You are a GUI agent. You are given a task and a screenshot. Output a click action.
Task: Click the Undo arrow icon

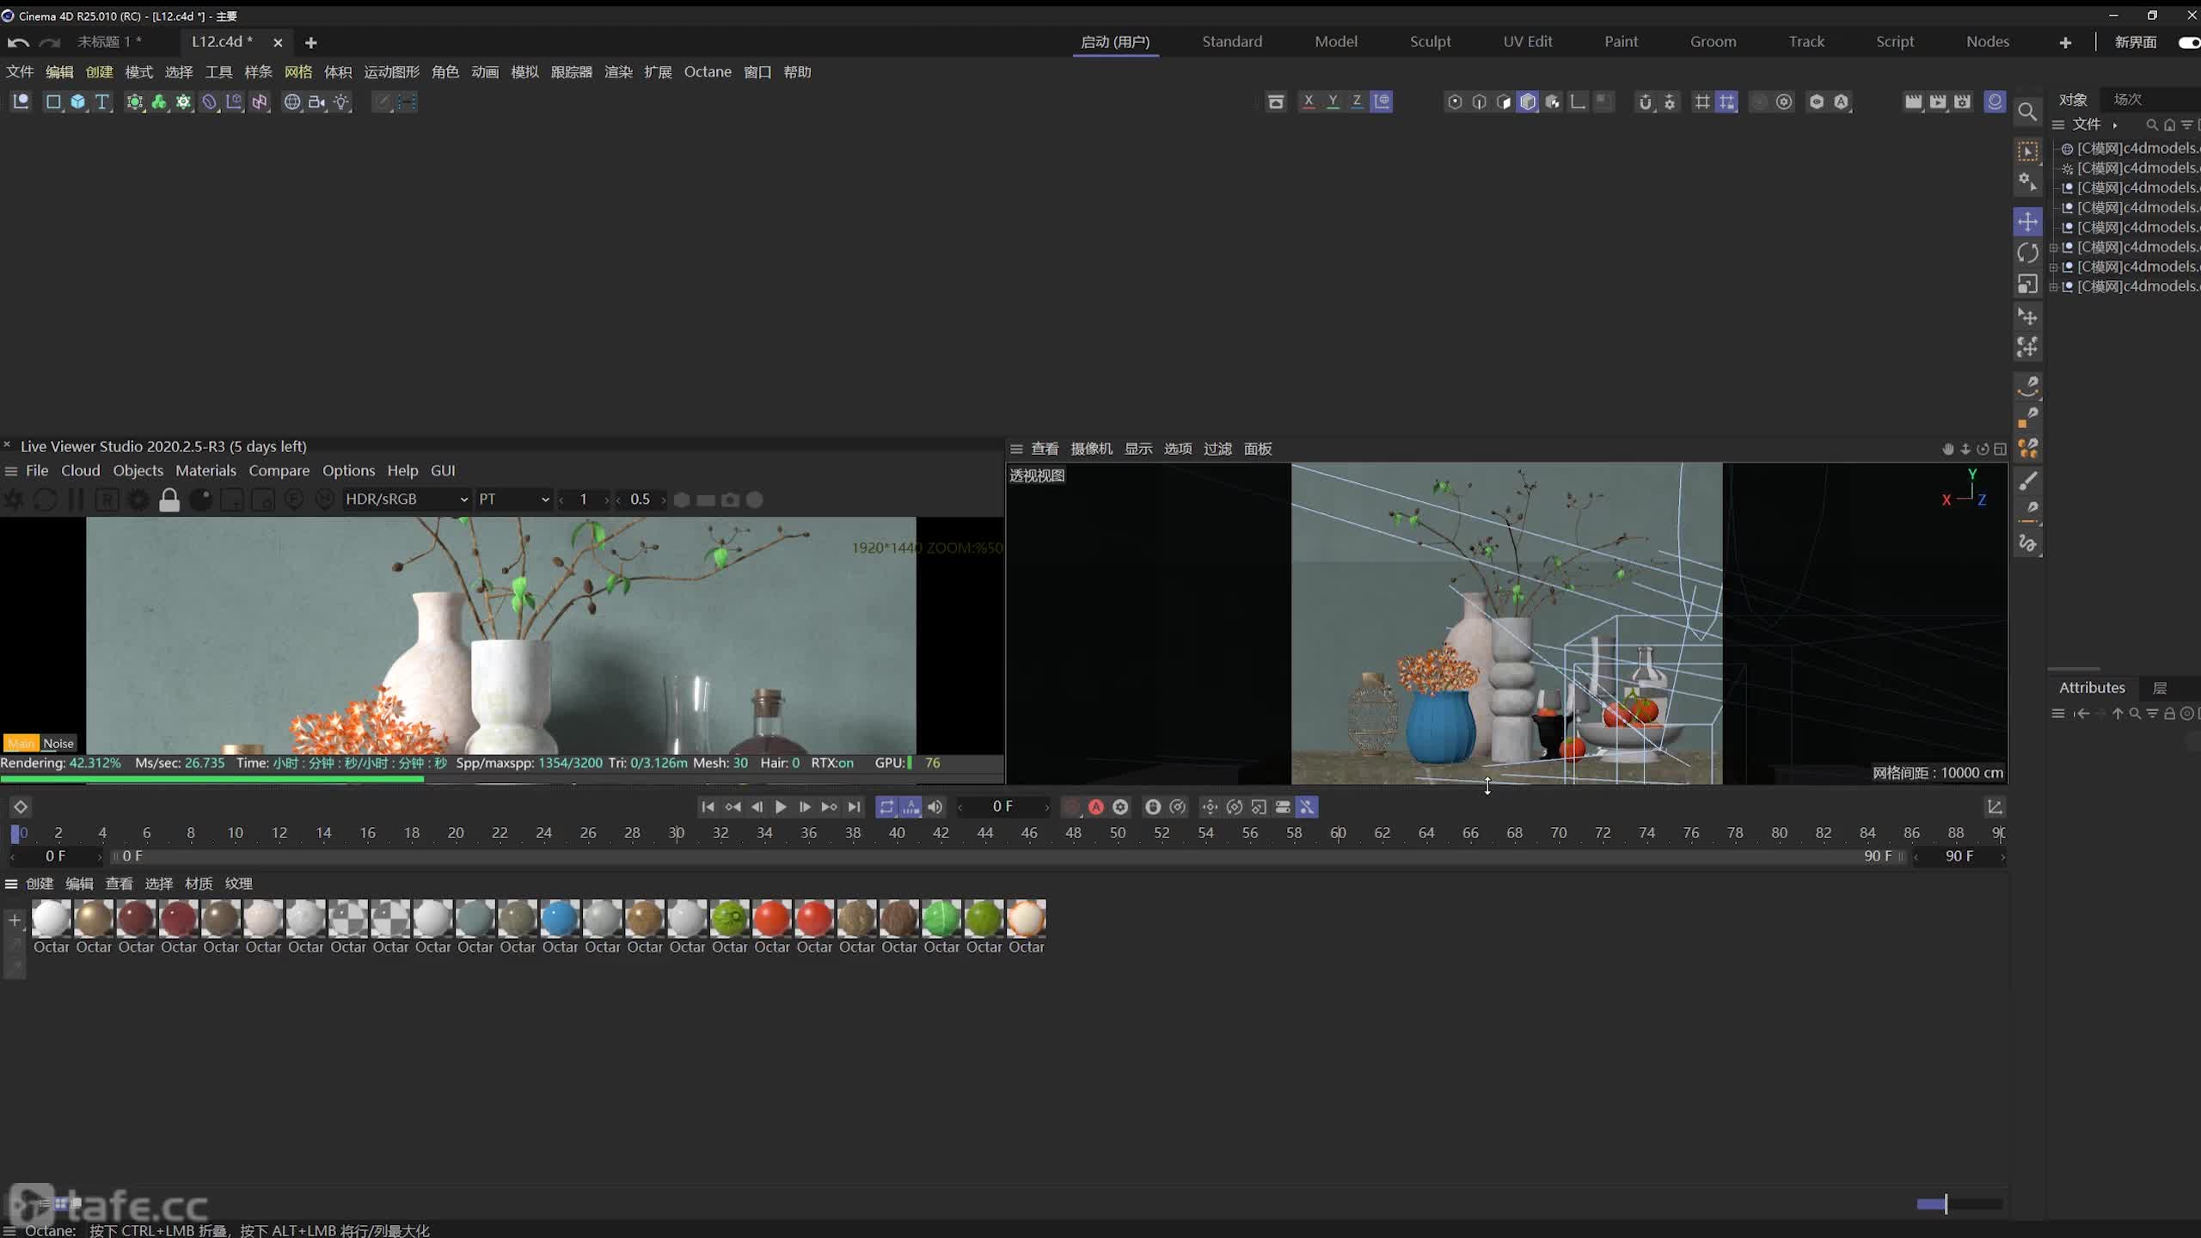18,42
